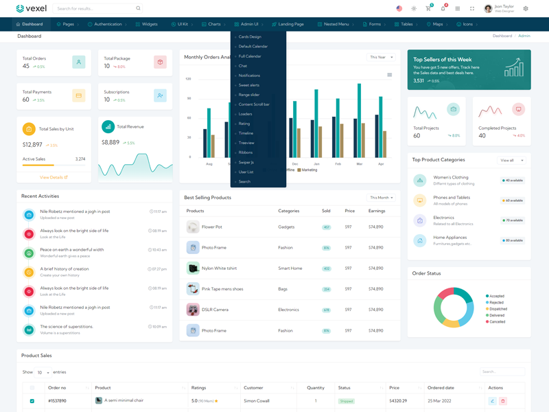Open the This Month dropdown
Screen dimensions: 549x412
(x=382, y=198)
